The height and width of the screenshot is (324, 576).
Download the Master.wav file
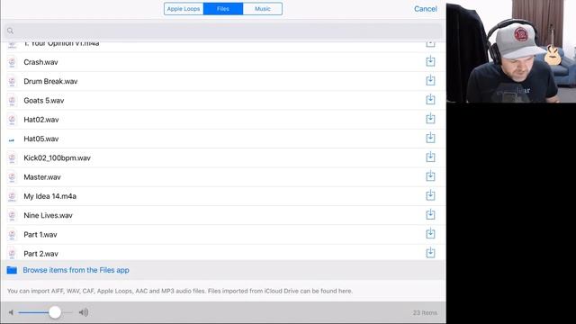(430, 176)
